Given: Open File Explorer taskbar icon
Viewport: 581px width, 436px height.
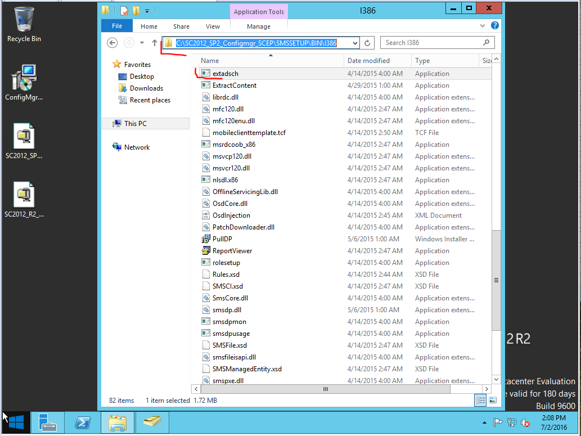Looking at the screenshot, I should (117, 422).
